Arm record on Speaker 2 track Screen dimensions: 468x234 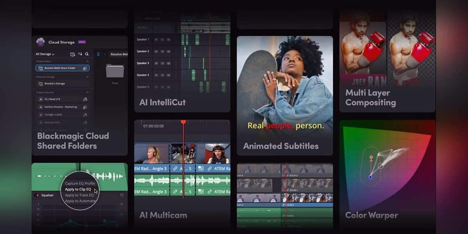click(x=156, y=51)
